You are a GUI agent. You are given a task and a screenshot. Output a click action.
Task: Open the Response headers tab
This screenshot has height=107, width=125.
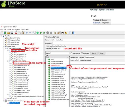pos(86,60)
